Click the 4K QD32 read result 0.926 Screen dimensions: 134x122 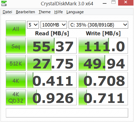(x=52, y=97)
